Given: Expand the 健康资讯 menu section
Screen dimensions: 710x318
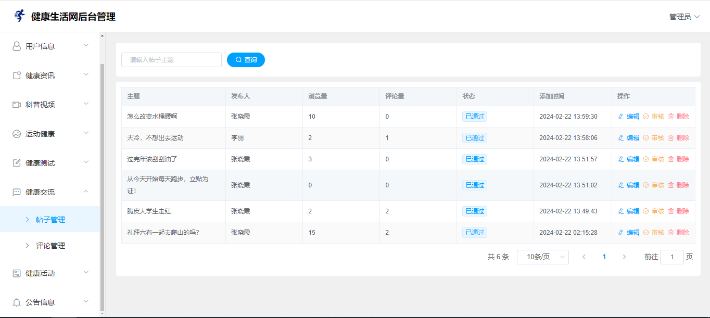Looking at the screenshot, I should coord(86,75).
